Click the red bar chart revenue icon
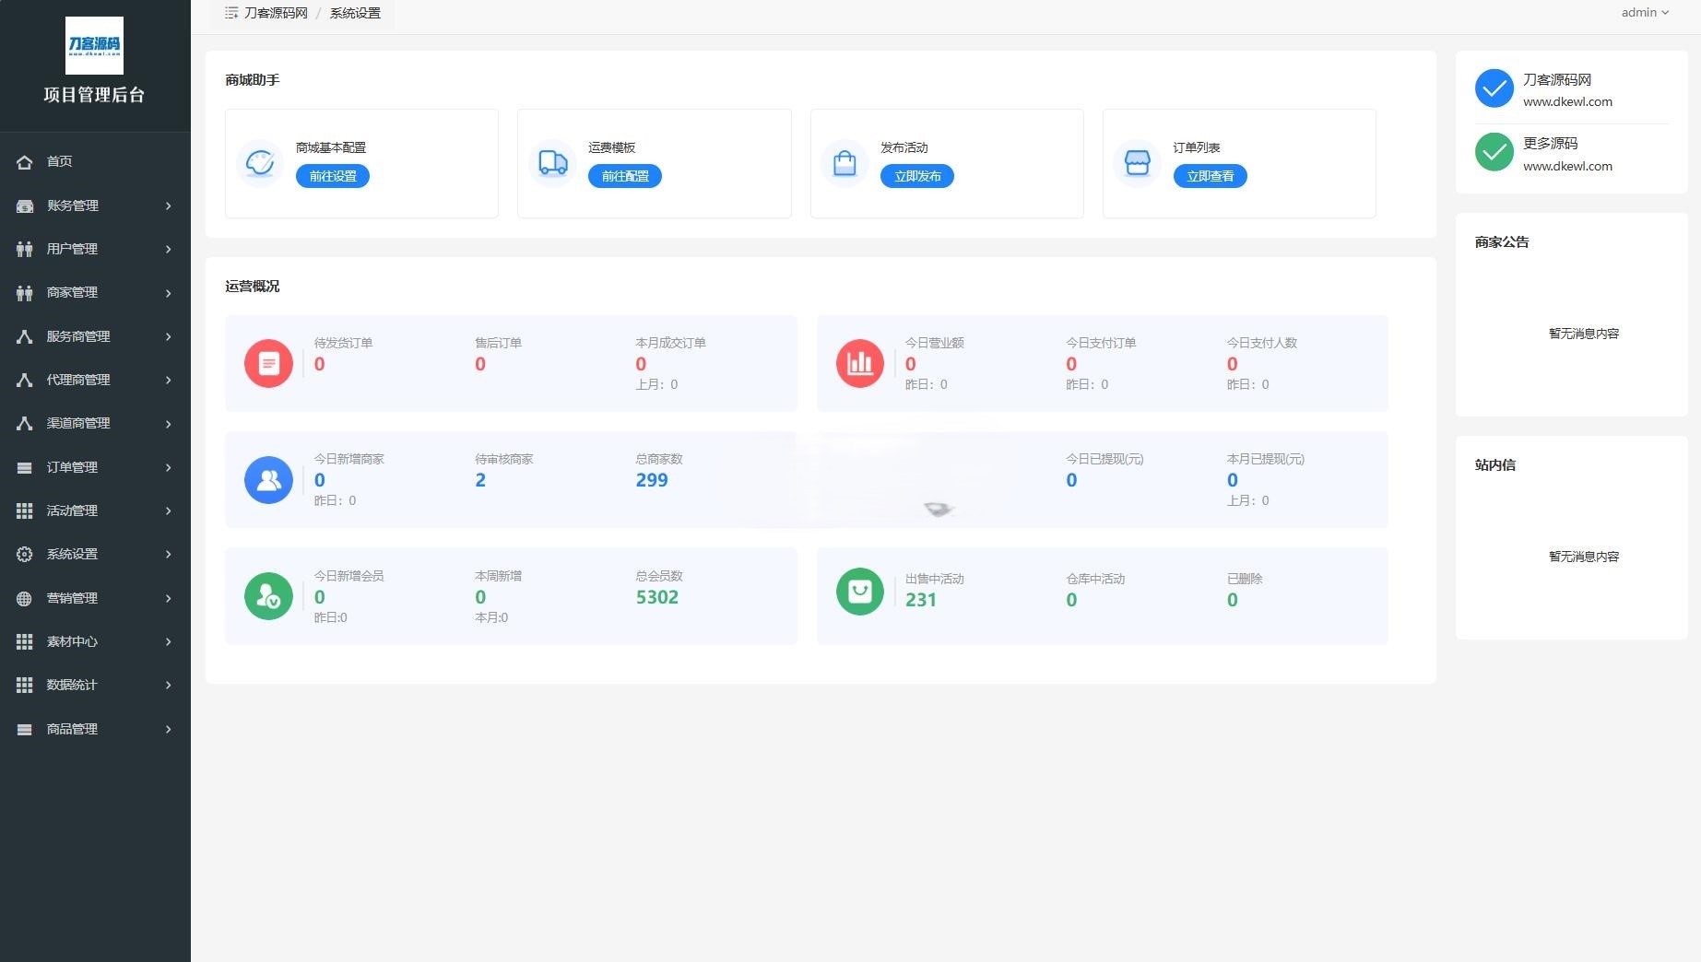 [859, 363]
